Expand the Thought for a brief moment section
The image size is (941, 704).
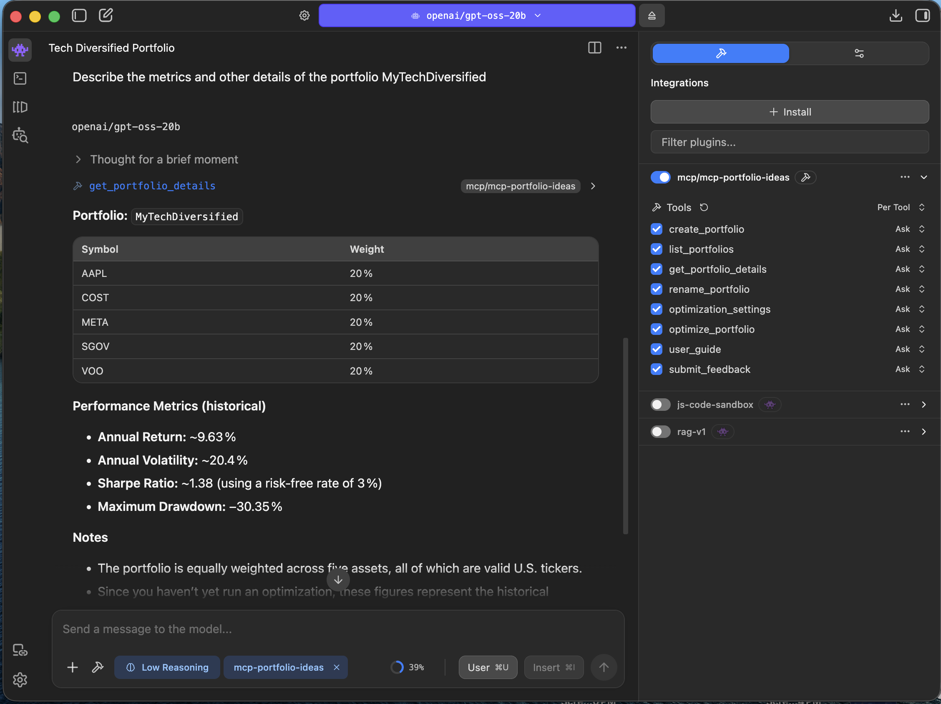tap(155, 159)
